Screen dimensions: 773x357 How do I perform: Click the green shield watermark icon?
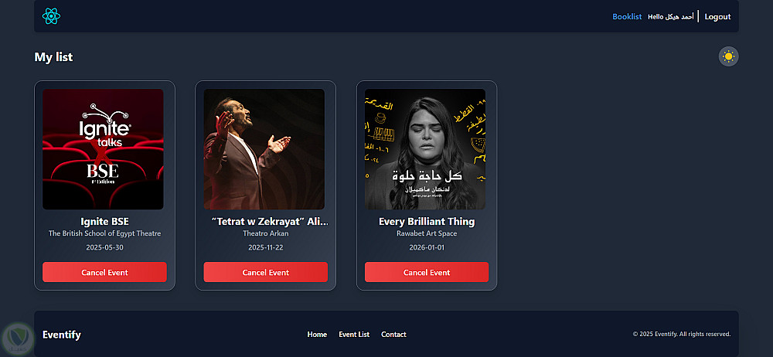[17, 337]
